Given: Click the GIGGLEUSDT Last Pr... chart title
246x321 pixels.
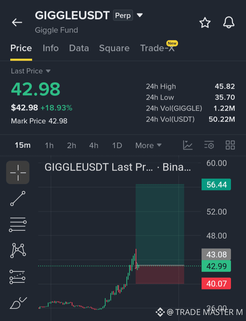Looking at the screenshot, I should (x=118, y=167).
